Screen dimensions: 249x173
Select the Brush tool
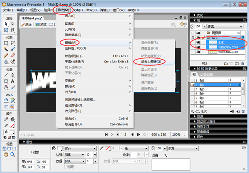(12, 49)
